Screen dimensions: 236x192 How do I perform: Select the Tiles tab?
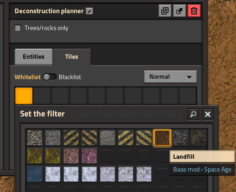tap(72, 57)
